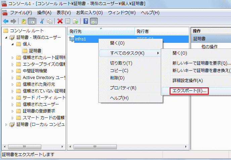
Task: Collapse the 個人 tree node
Action: [13, 44]
